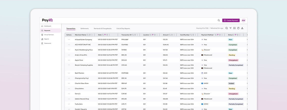This screenshot has height=110, width=287.
Task: Click the Voided status for Charlie's Bass Store
Action: point(231,83)
